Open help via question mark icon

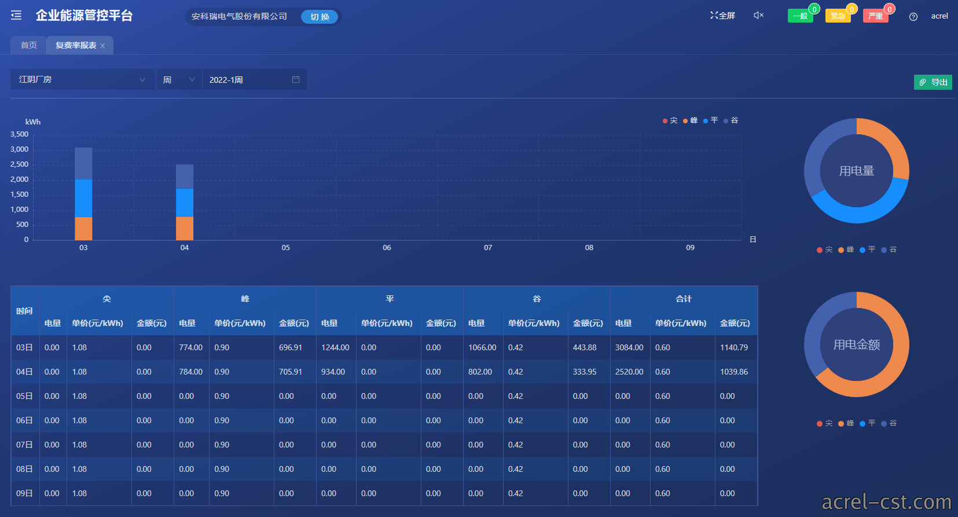tap(913, 17)
